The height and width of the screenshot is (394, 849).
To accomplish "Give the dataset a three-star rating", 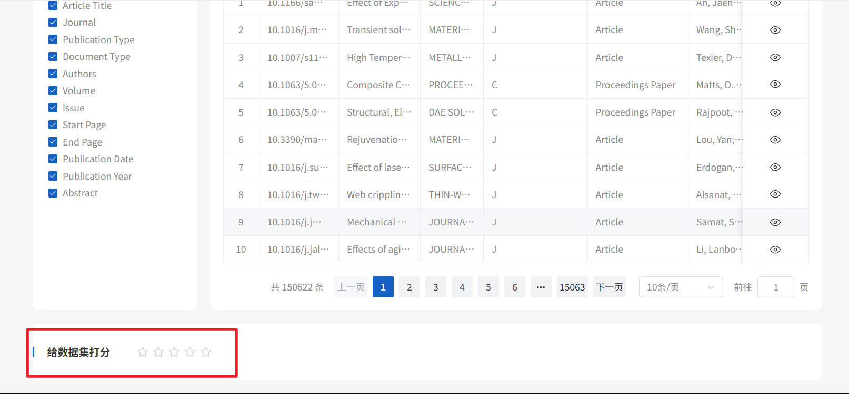I will tap(174, 352).
